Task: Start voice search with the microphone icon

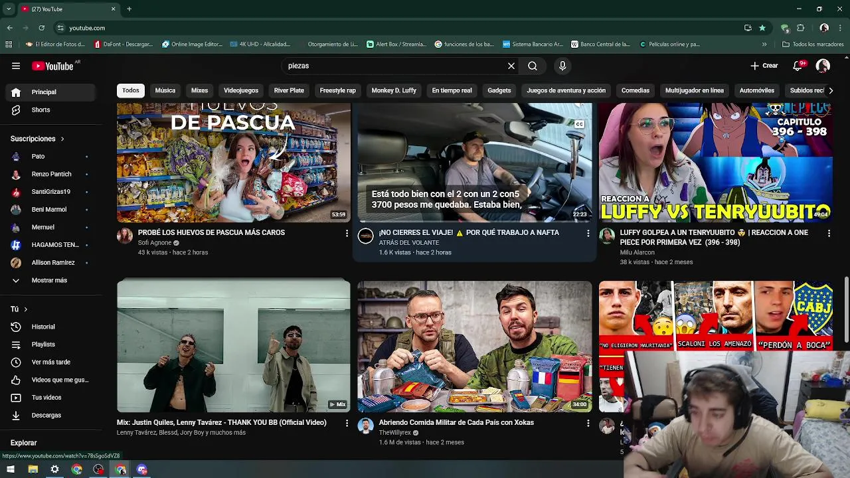Action: coord(562,66)
